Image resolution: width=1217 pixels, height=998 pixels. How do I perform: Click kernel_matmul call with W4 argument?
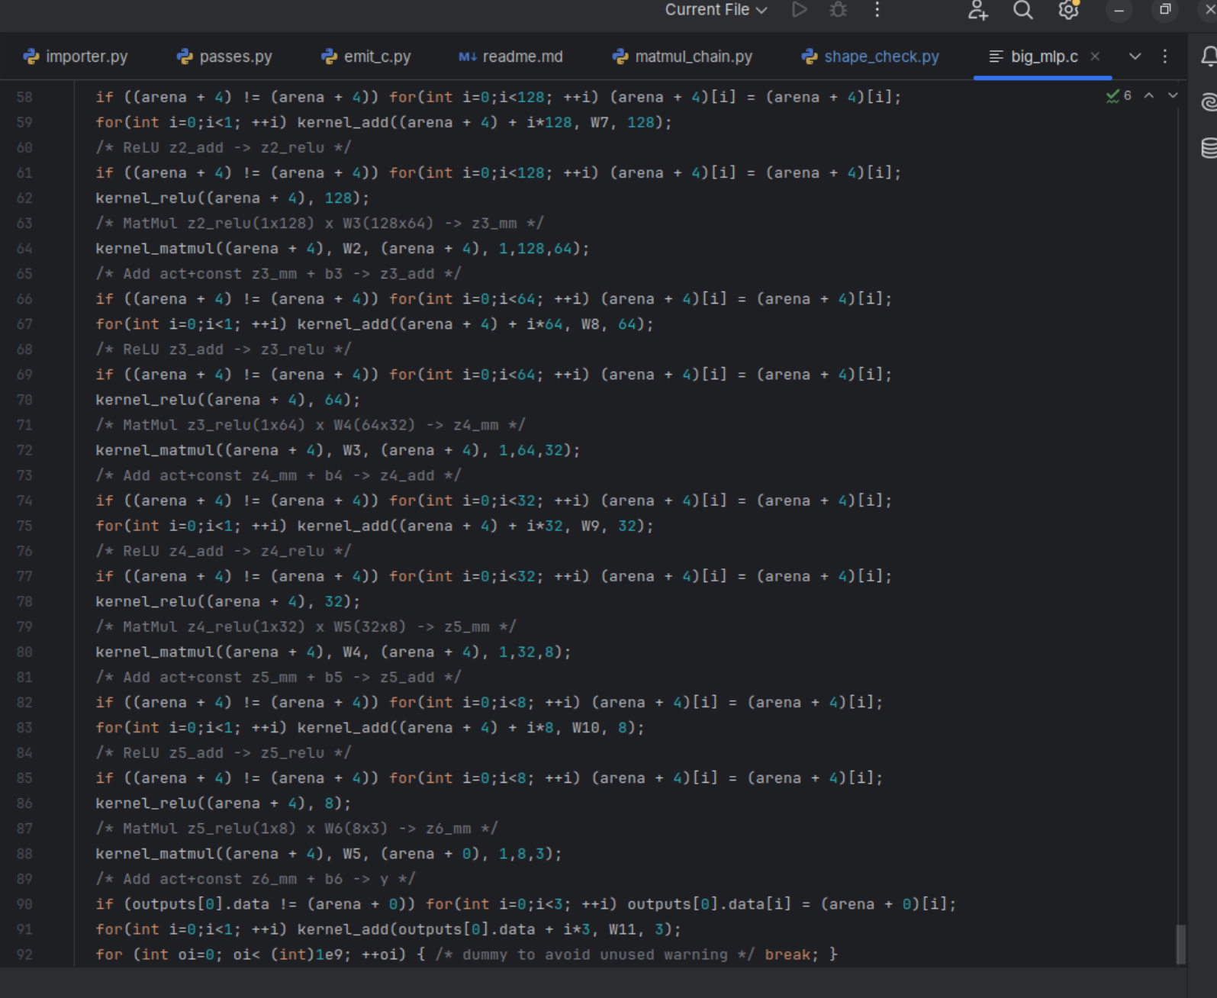[x=333, y=652]
